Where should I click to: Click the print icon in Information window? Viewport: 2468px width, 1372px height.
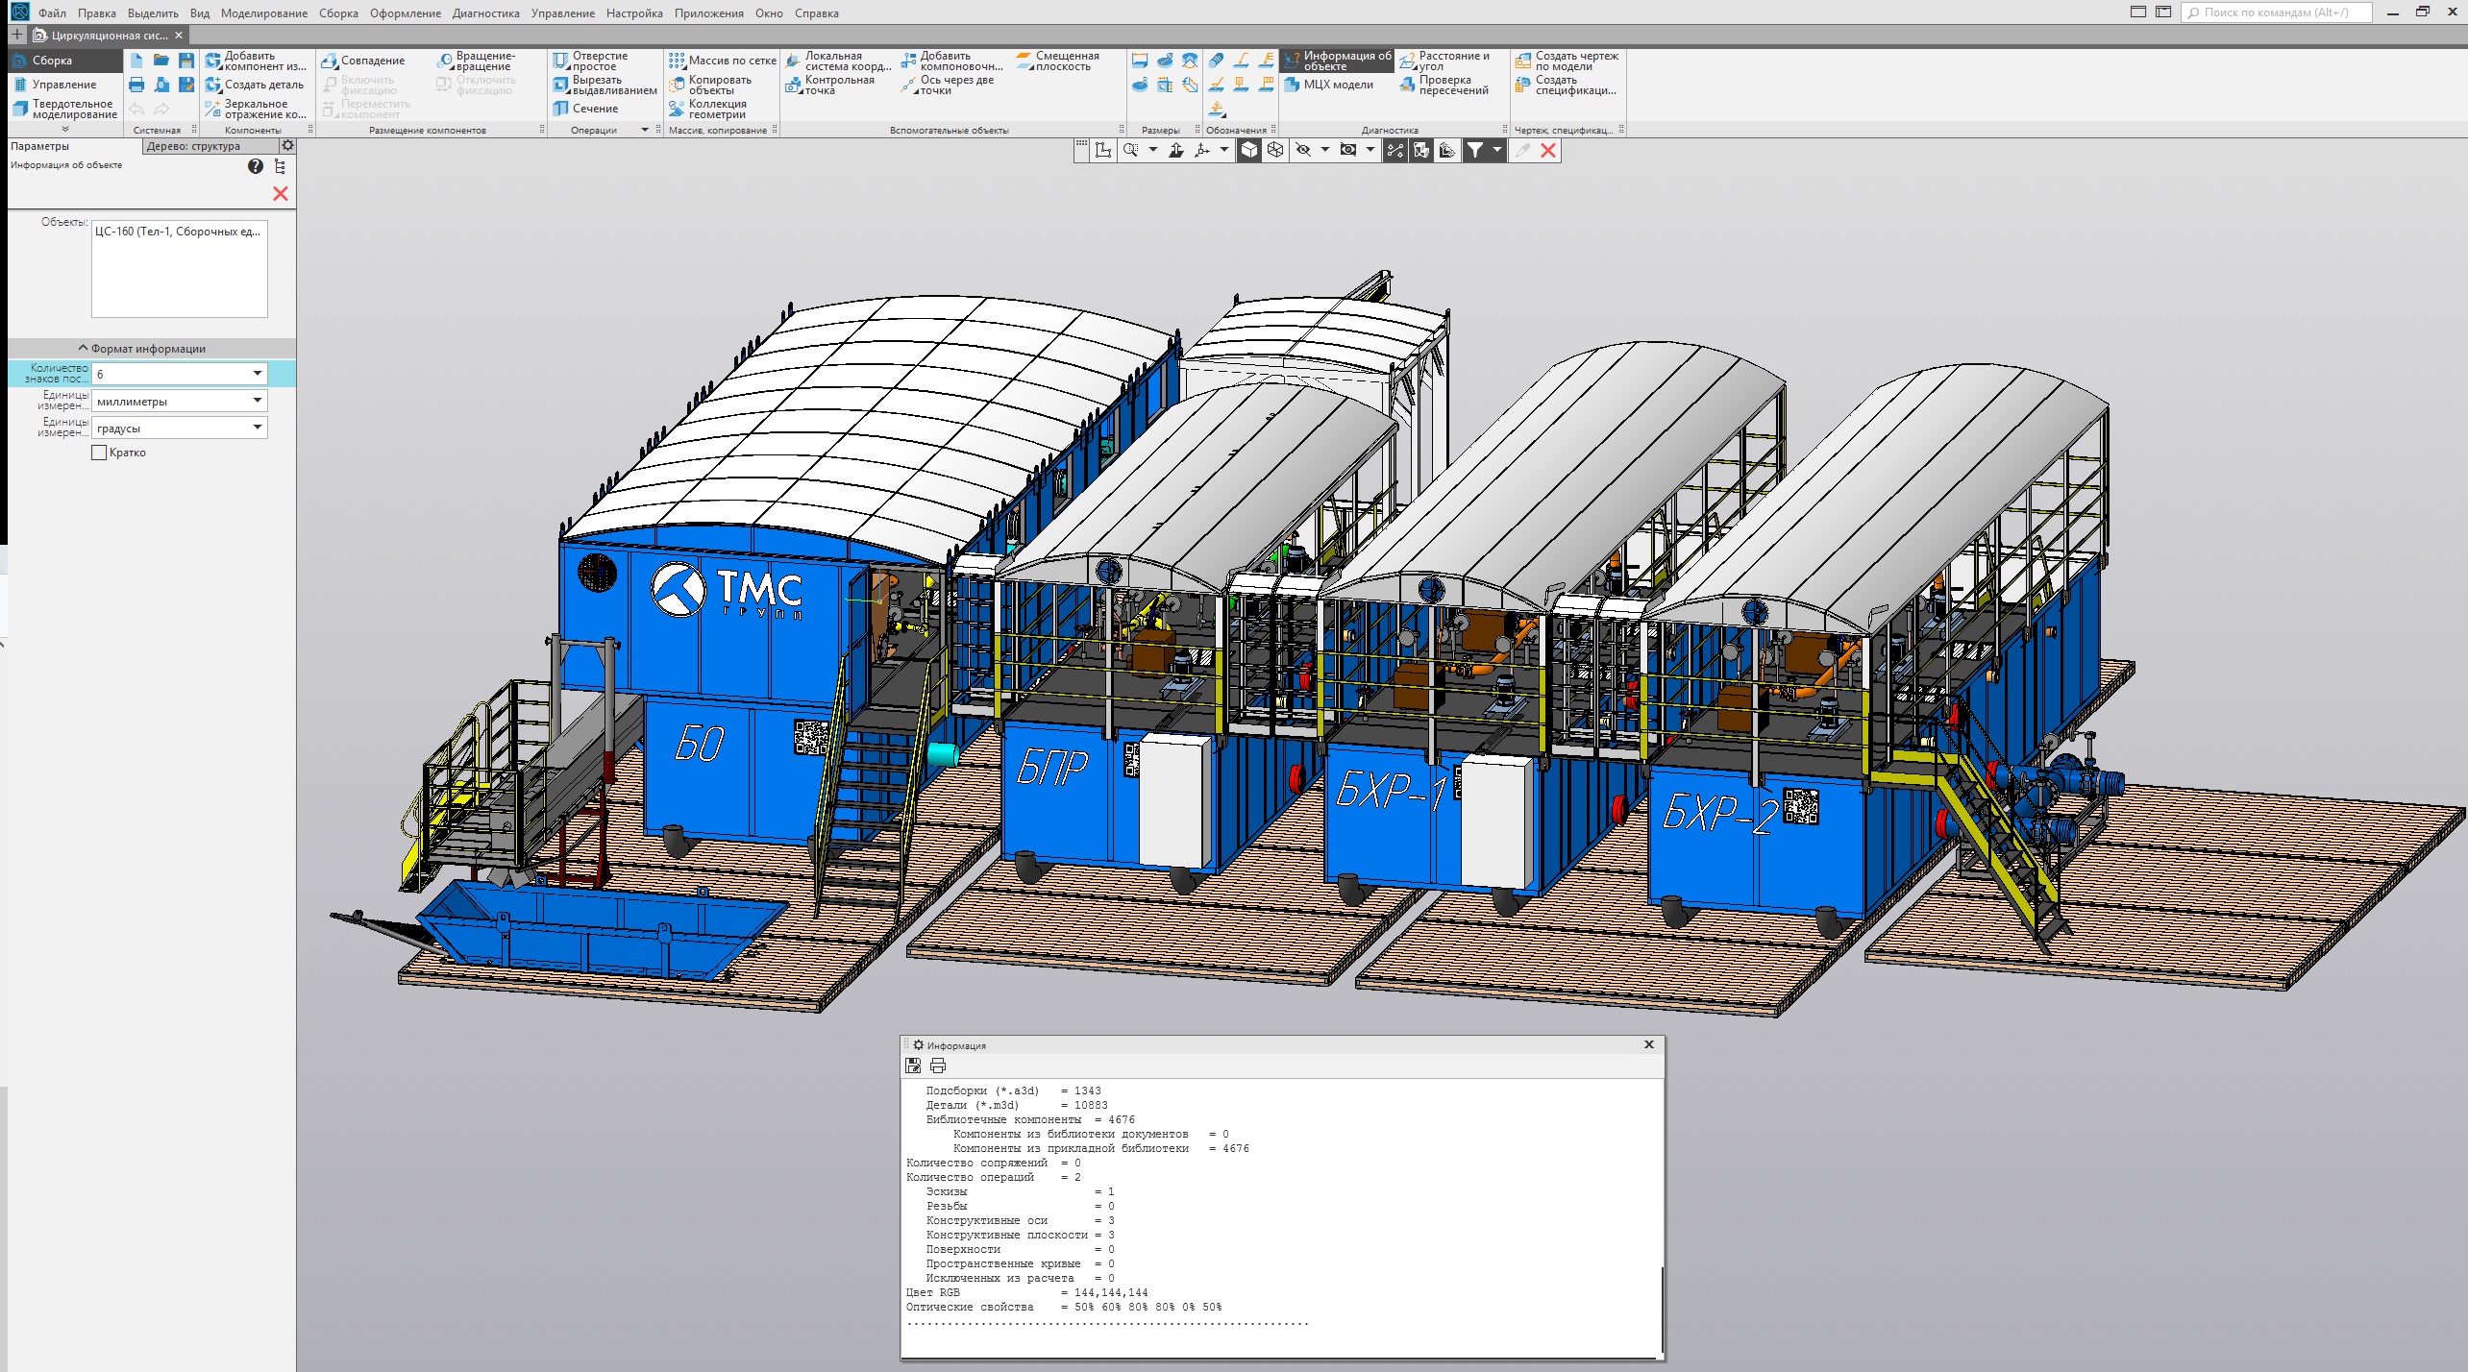pos(938,1066)
